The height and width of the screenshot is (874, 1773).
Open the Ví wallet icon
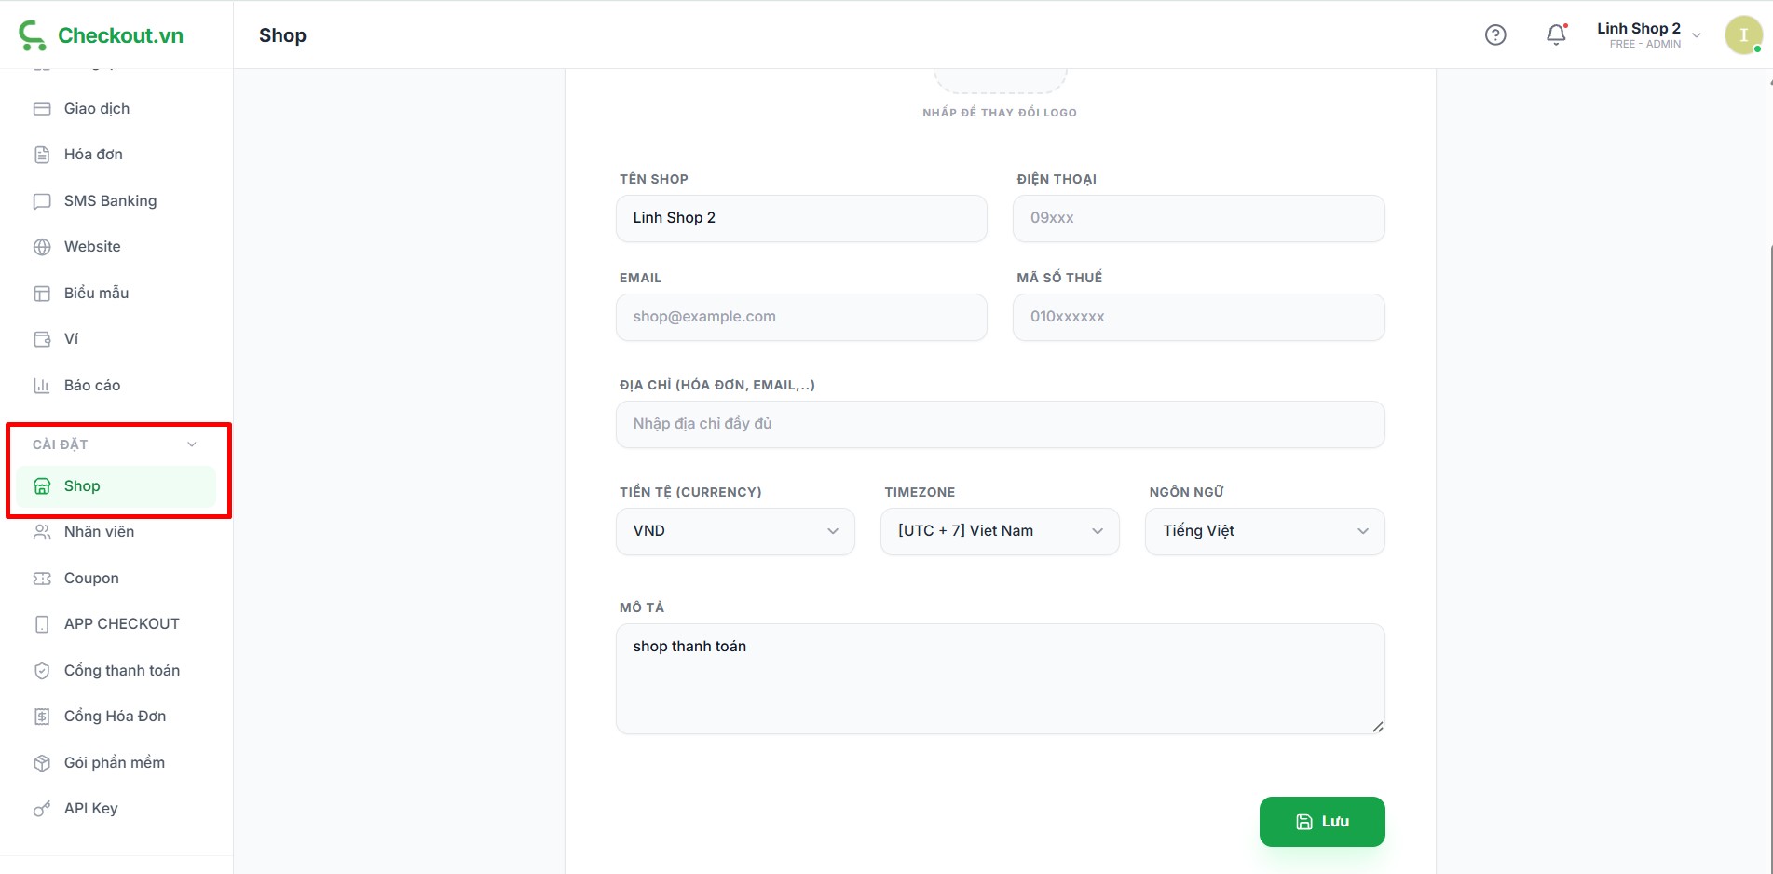point(42,339)
